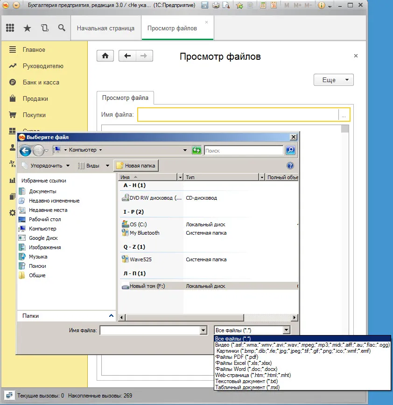Open the blue help question icon
393x405 pixels.
tap(290, 166)
